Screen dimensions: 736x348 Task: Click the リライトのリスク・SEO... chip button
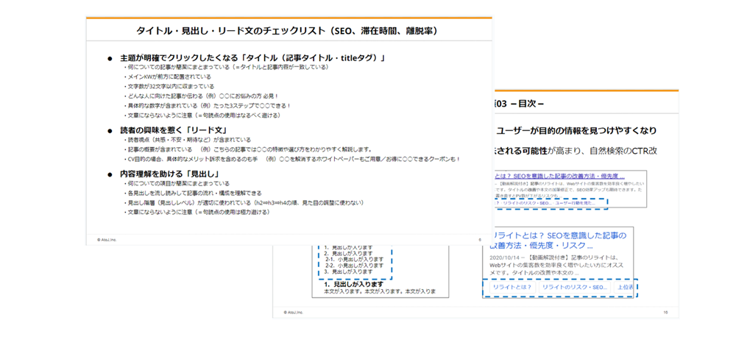click(575, 287)
